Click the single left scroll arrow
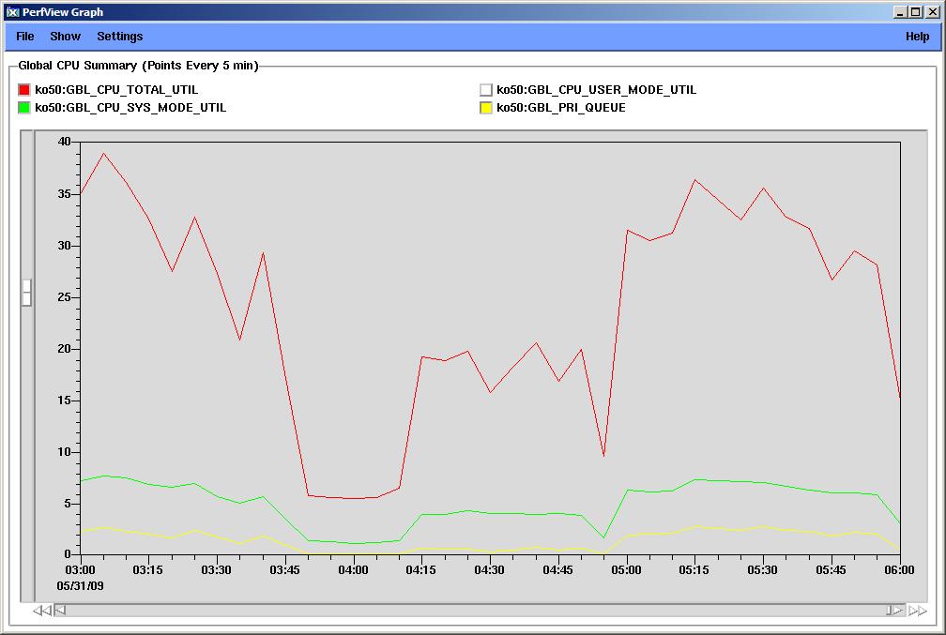 tap(60, 611)
